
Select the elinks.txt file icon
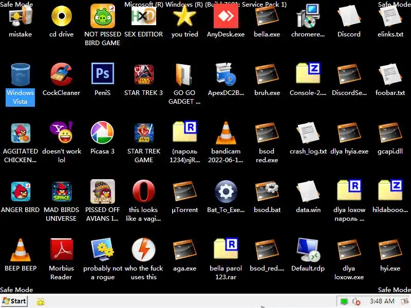coord(390,16)
